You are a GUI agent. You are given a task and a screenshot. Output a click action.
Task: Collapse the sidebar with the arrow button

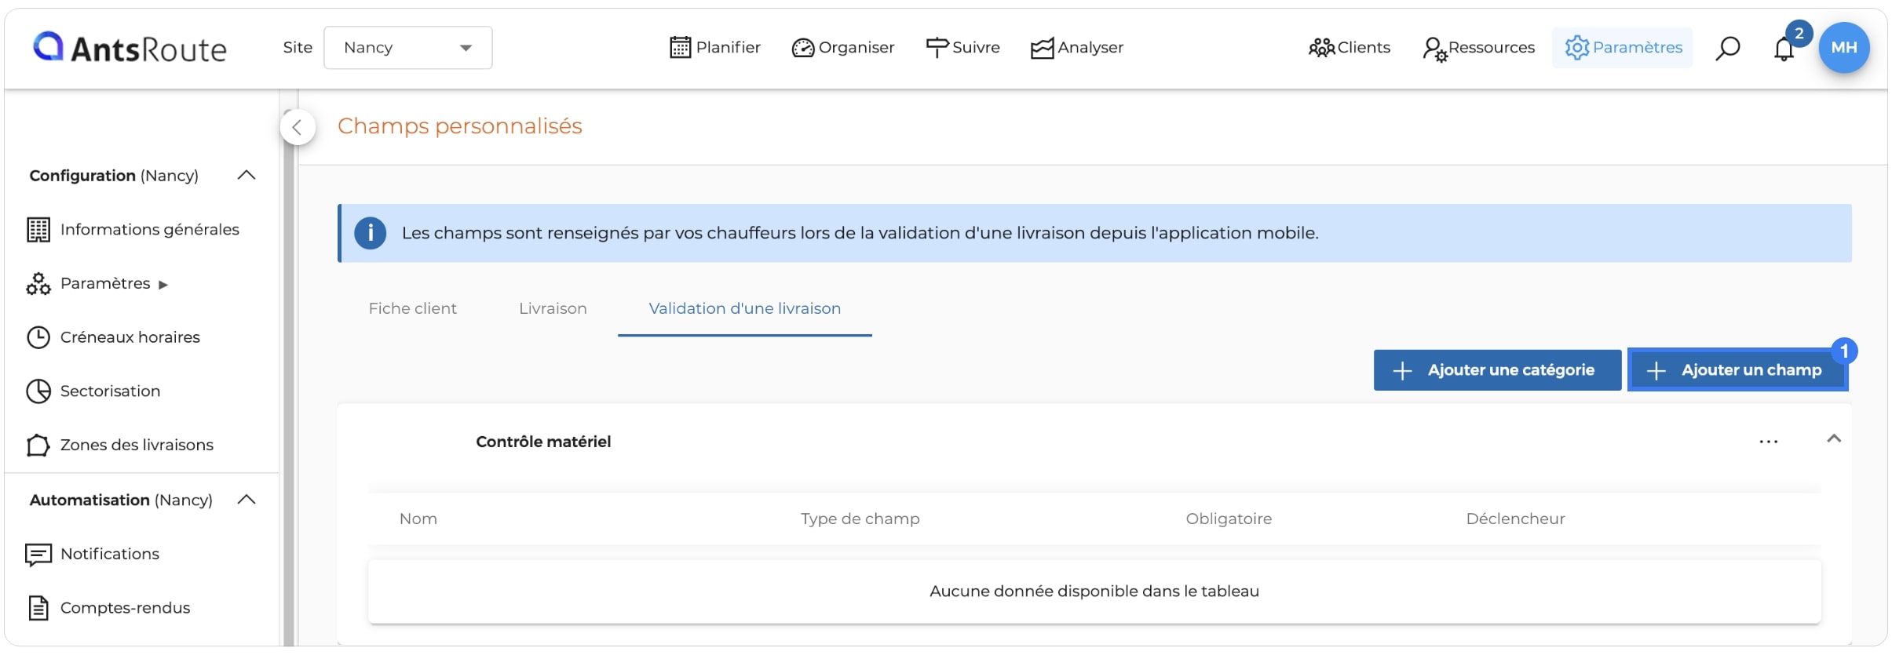tap(298, 127)
